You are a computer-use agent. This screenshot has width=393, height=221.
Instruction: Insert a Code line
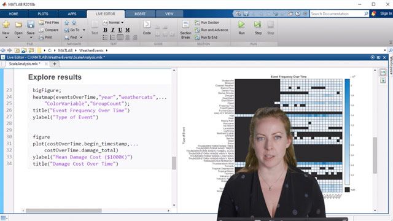coord(147,28)
